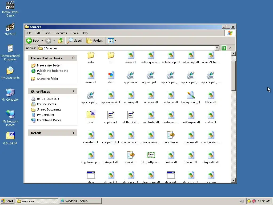The width and height of the screenshot is (273, 205).
Task: Select Recommended Programs desktop icon
Action: (10, 53)
